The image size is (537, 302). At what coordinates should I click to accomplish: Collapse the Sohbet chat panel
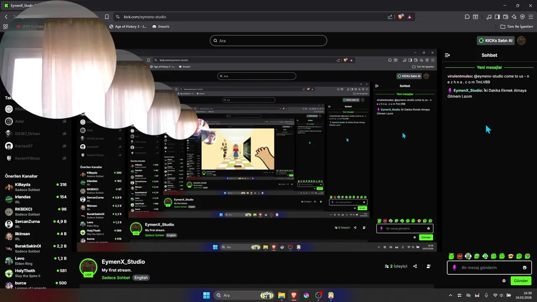point(447,55)
